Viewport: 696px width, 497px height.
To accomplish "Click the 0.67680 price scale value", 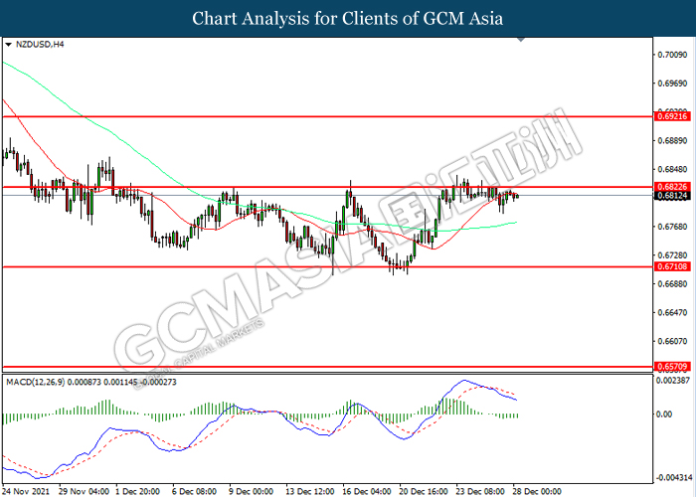I will click(672, 227).
